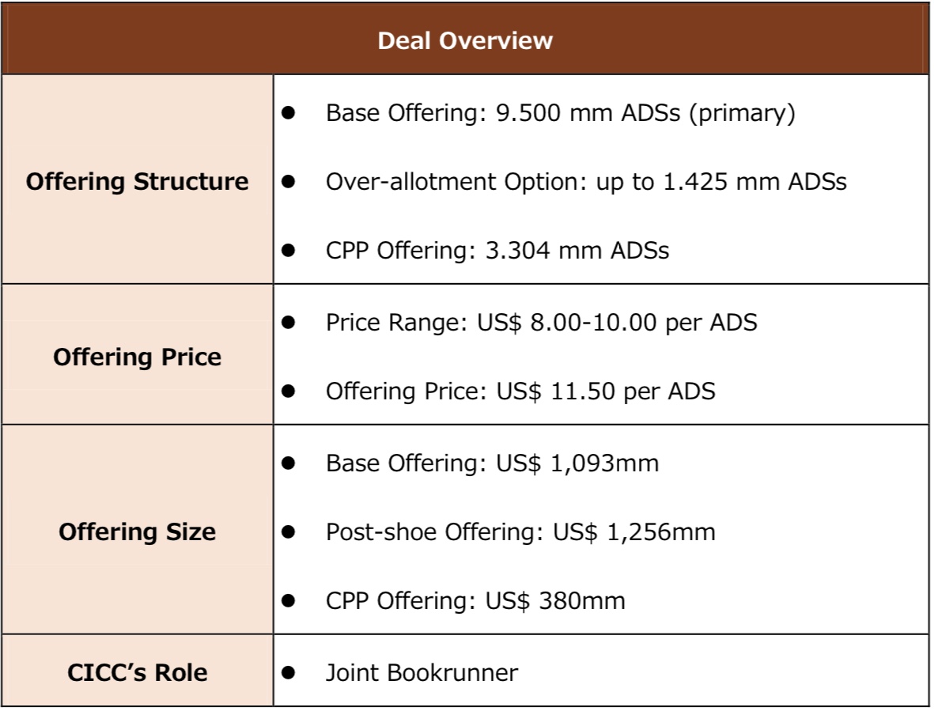Click the Offering Price US$ 11.50 line

pos(520,391)
